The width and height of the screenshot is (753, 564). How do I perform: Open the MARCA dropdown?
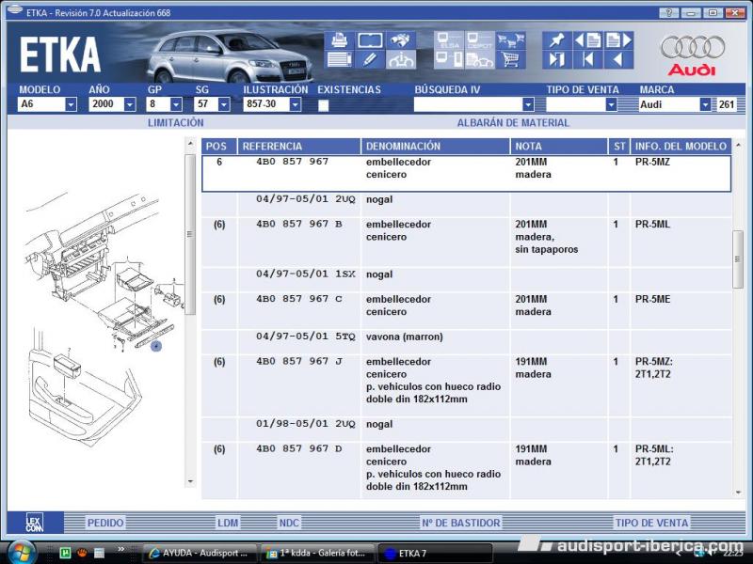pos(705,104)
